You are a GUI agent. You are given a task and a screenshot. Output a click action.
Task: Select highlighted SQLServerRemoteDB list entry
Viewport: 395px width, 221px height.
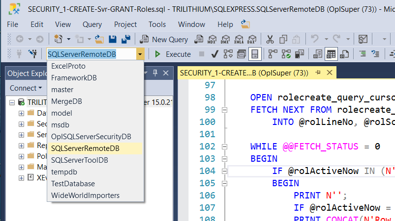(x=94, y=148)
